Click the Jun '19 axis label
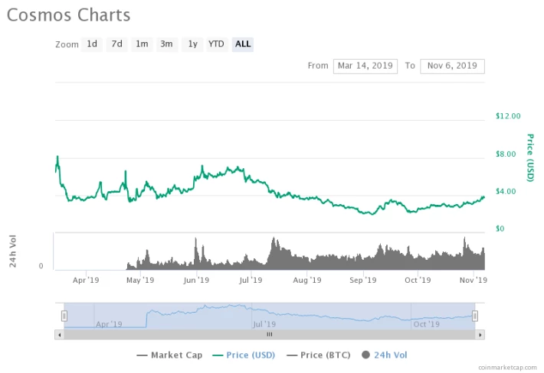 pyautogui.click(x=196, y=281)
